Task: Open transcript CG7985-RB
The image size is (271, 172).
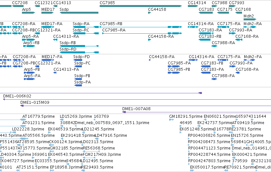Action: point(141,27)
